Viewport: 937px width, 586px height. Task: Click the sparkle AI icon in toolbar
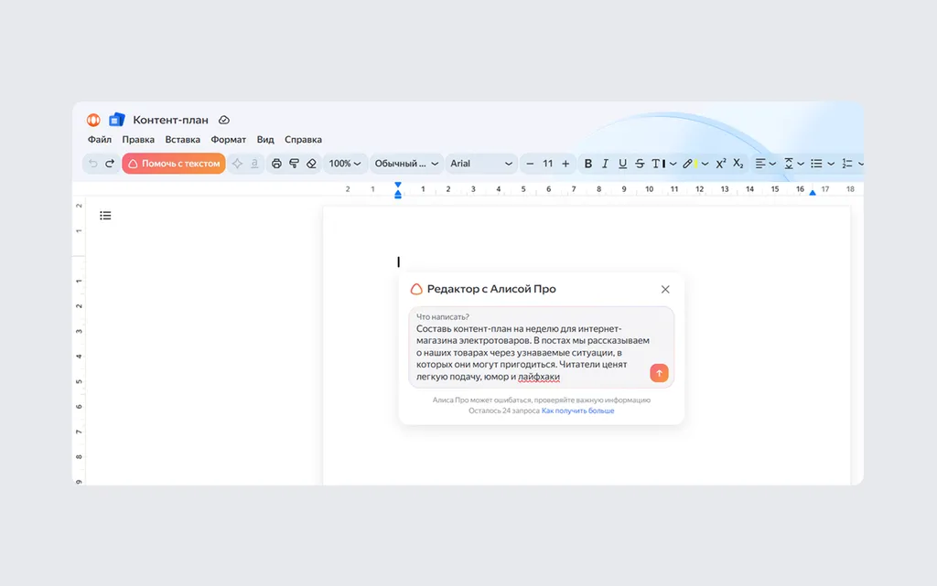237,164
